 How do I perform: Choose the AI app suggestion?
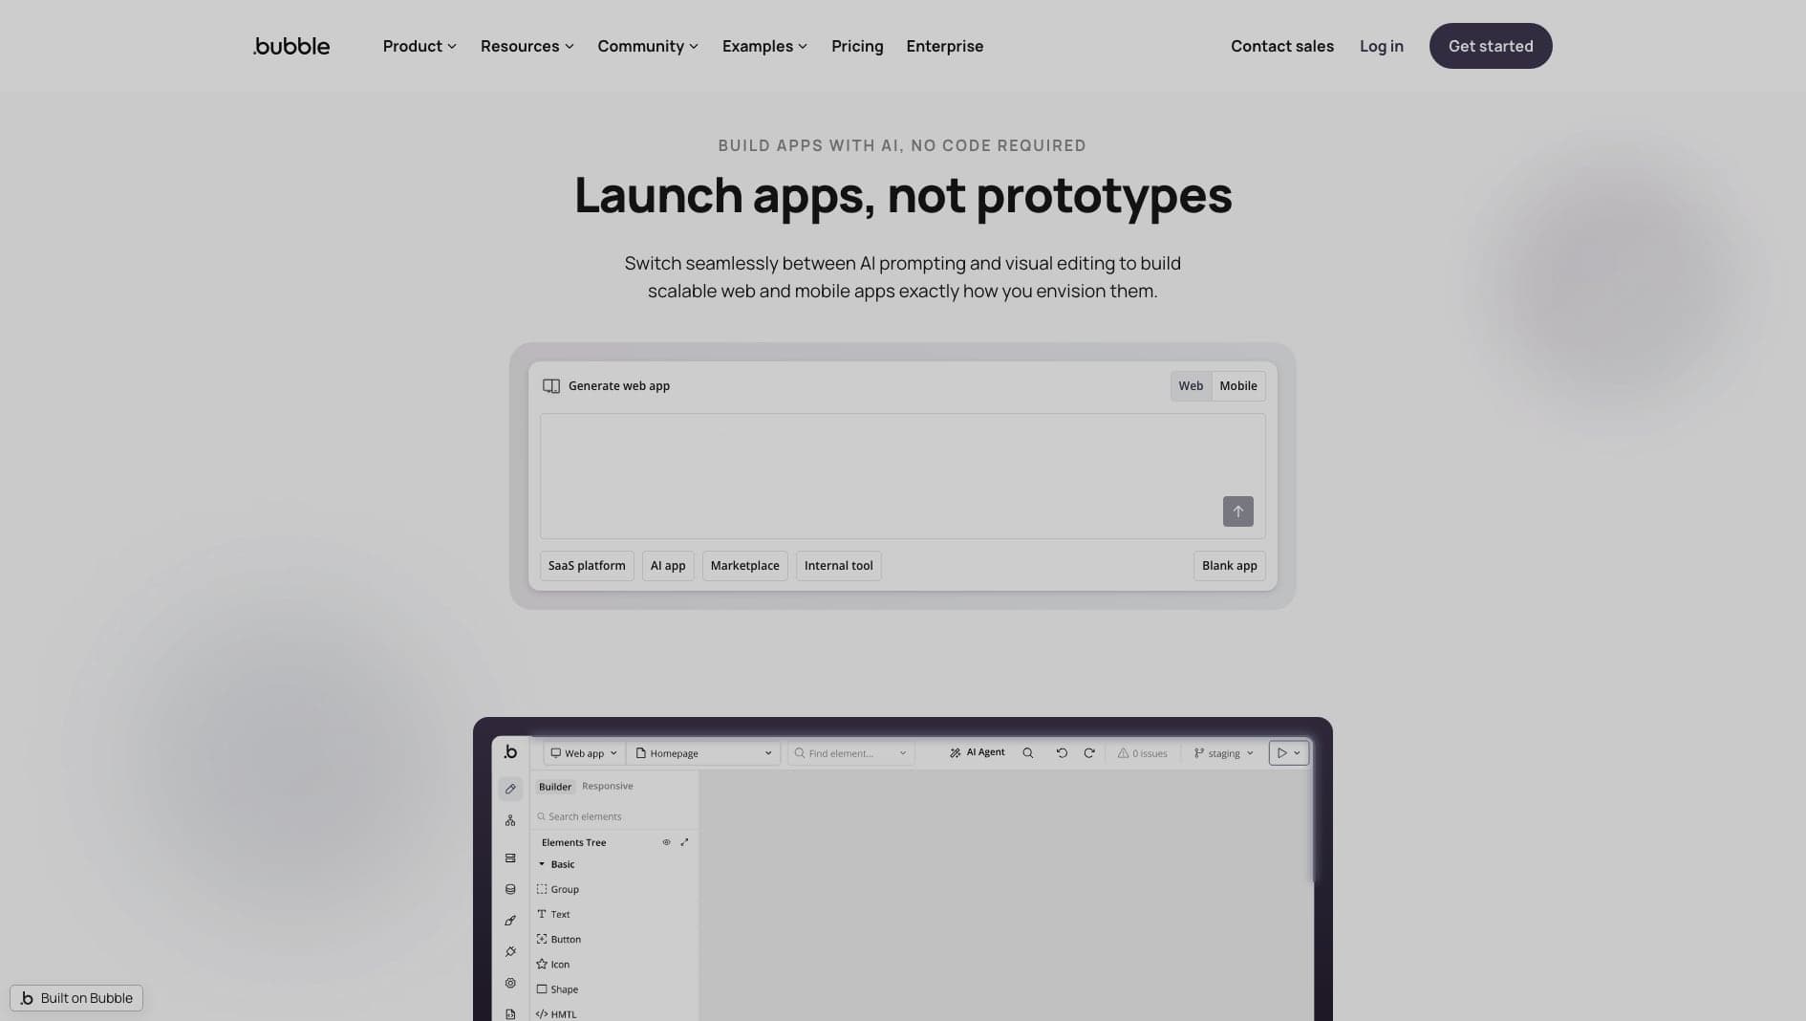tap(668, 566)
